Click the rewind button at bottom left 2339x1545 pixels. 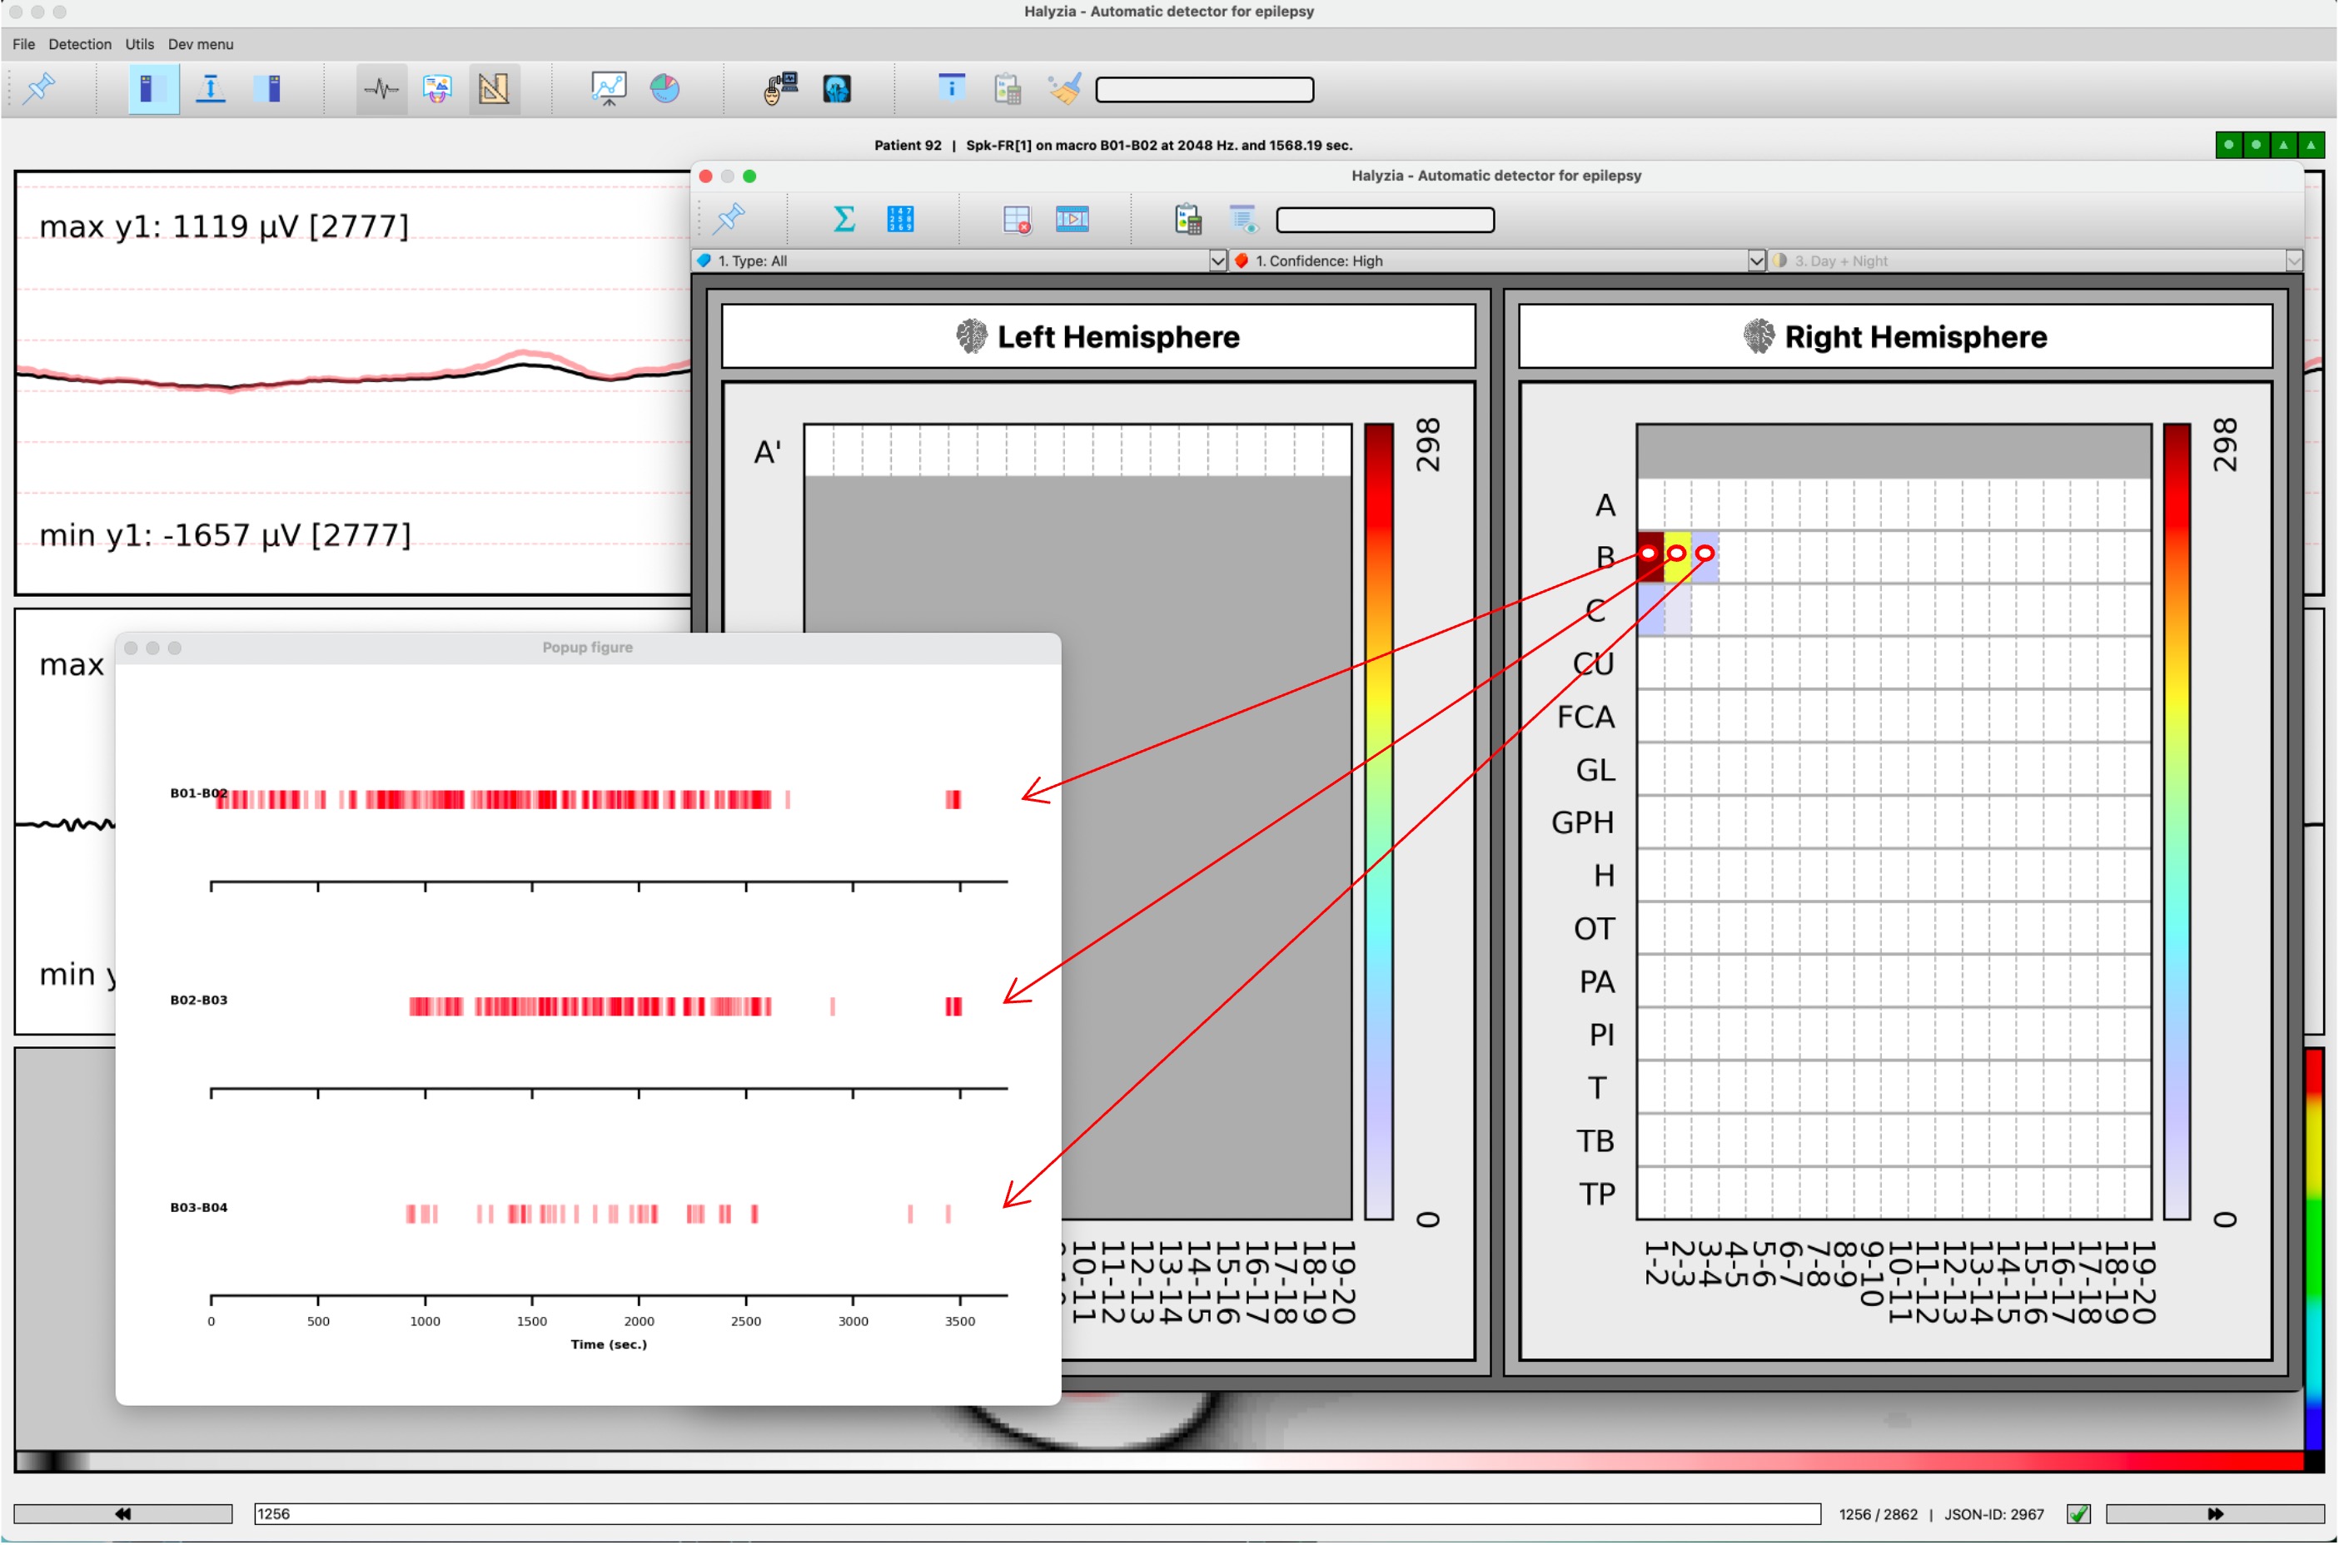(x=124, y=1513)
